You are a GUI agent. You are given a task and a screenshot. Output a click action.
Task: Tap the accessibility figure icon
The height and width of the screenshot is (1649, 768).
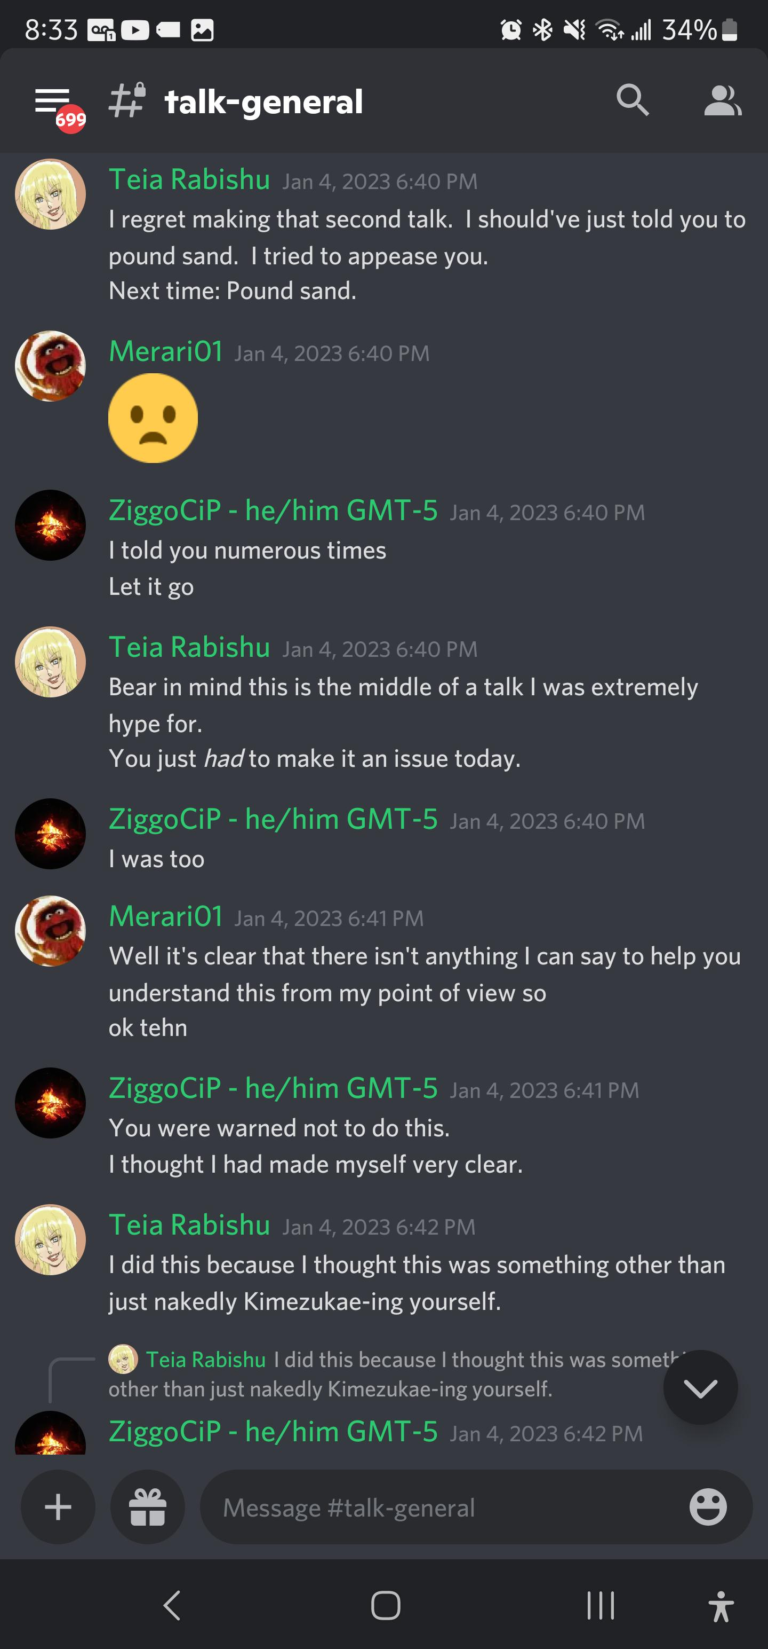click(721, 1605)
